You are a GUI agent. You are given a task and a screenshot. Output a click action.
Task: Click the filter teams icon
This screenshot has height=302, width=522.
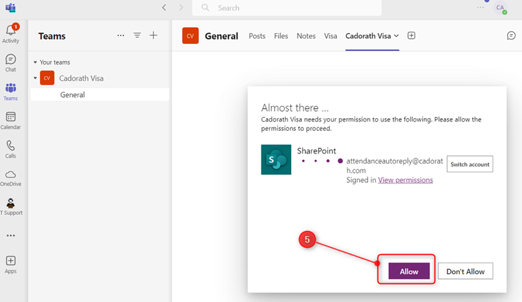pyautogui.click(x=137, y=35)
